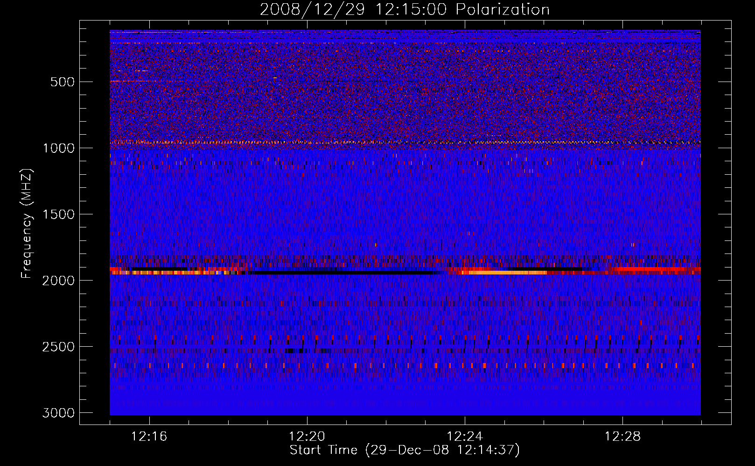The width and height of the screenshot is (755, 466).
Task: Click the 3000 frequency tick label
Action: point(58,413)
